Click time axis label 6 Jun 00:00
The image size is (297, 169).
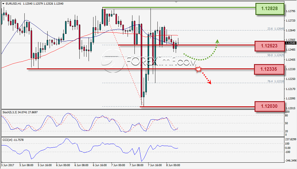[x=63, y=165]
